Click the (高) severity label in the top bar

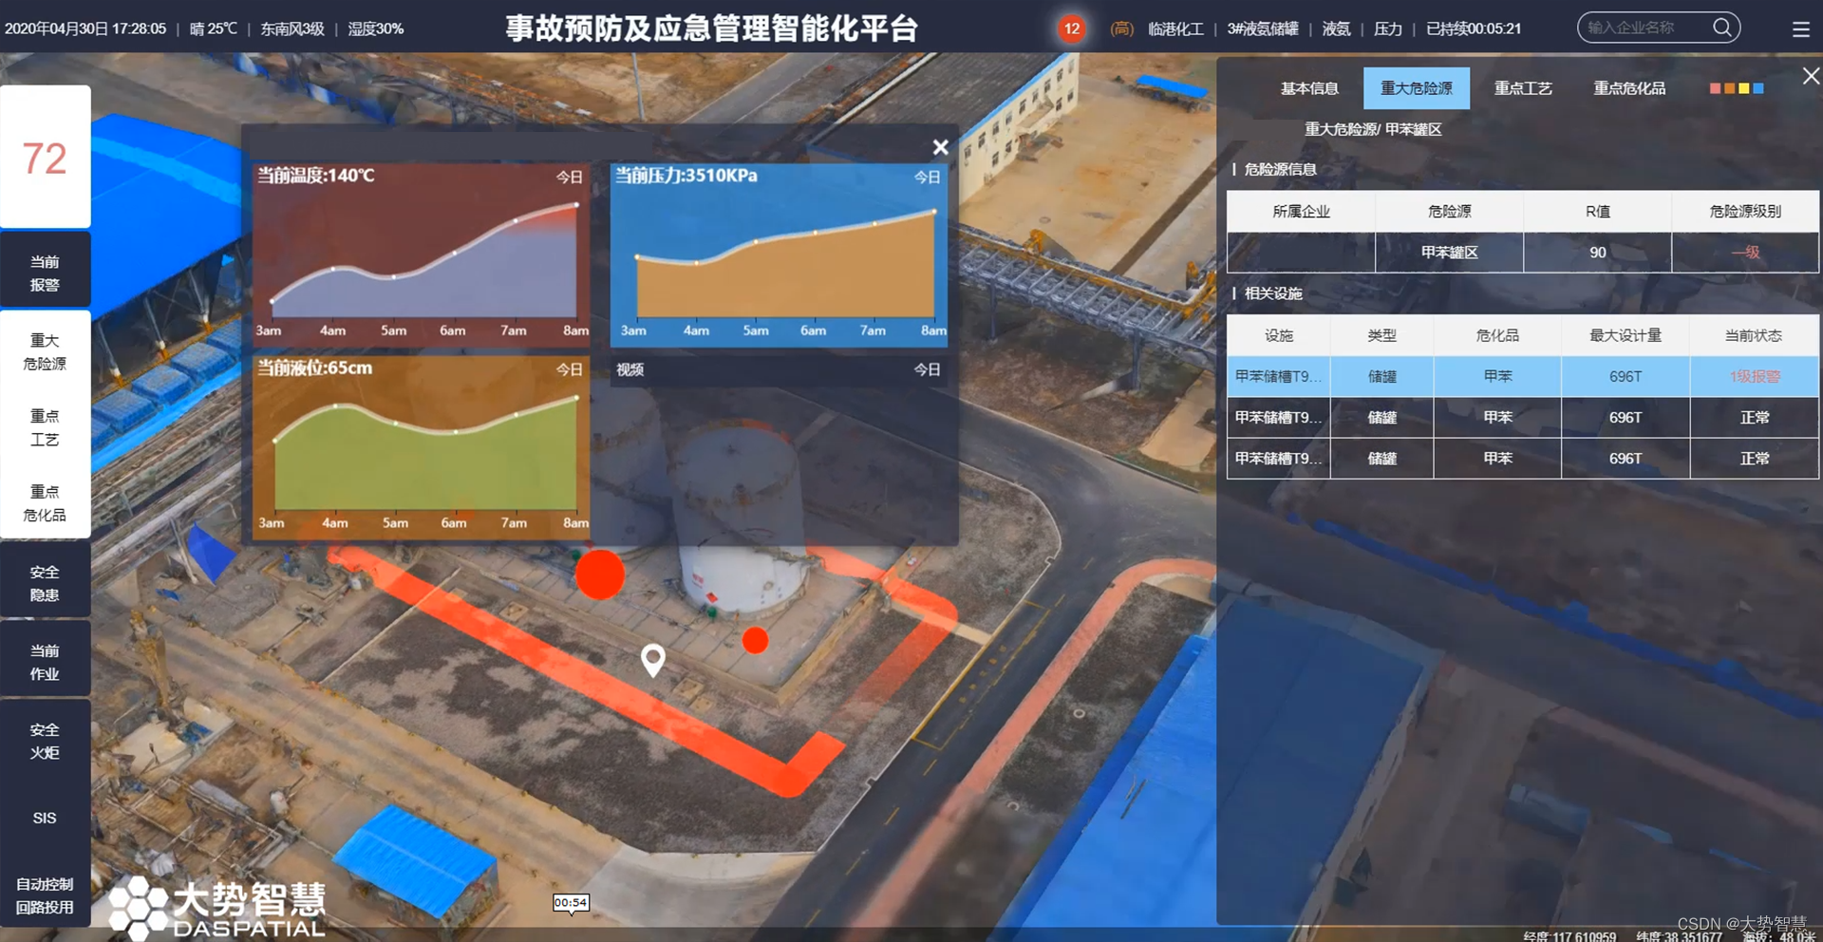click(1121, 29)
